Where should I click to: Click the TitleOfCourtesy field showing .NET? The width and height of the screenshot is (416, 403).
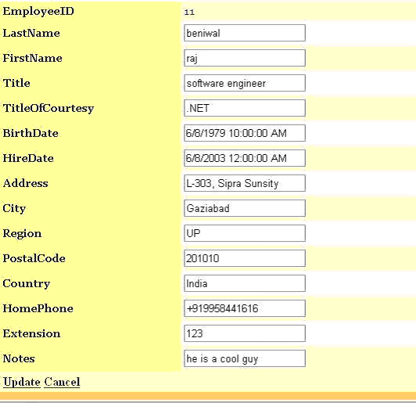(x=245, y=108)
